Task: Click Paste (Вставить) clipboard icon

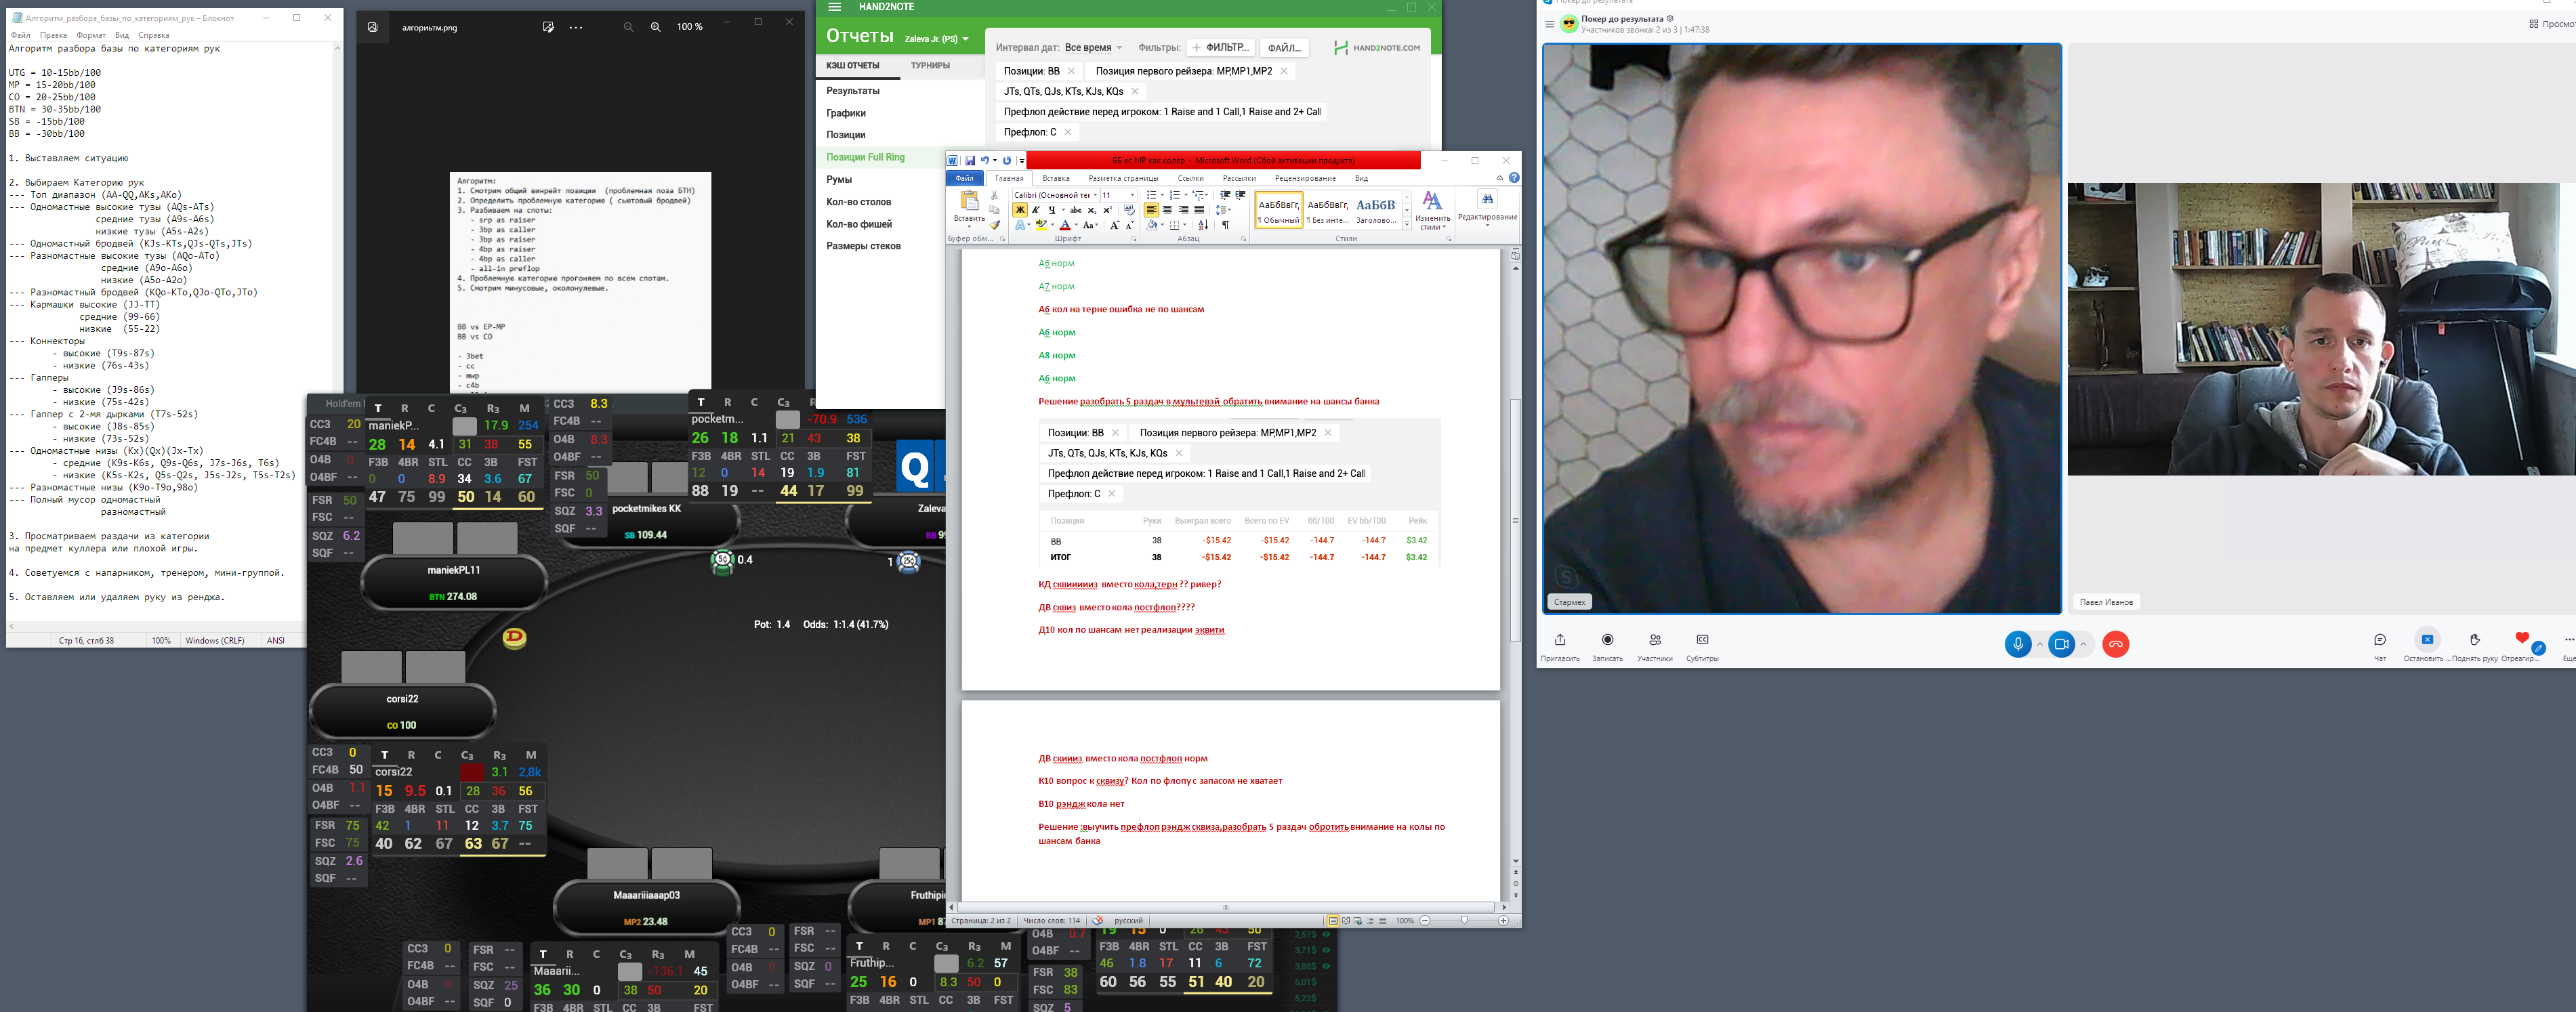Action: pyautogui.click(x=970, y=201)
